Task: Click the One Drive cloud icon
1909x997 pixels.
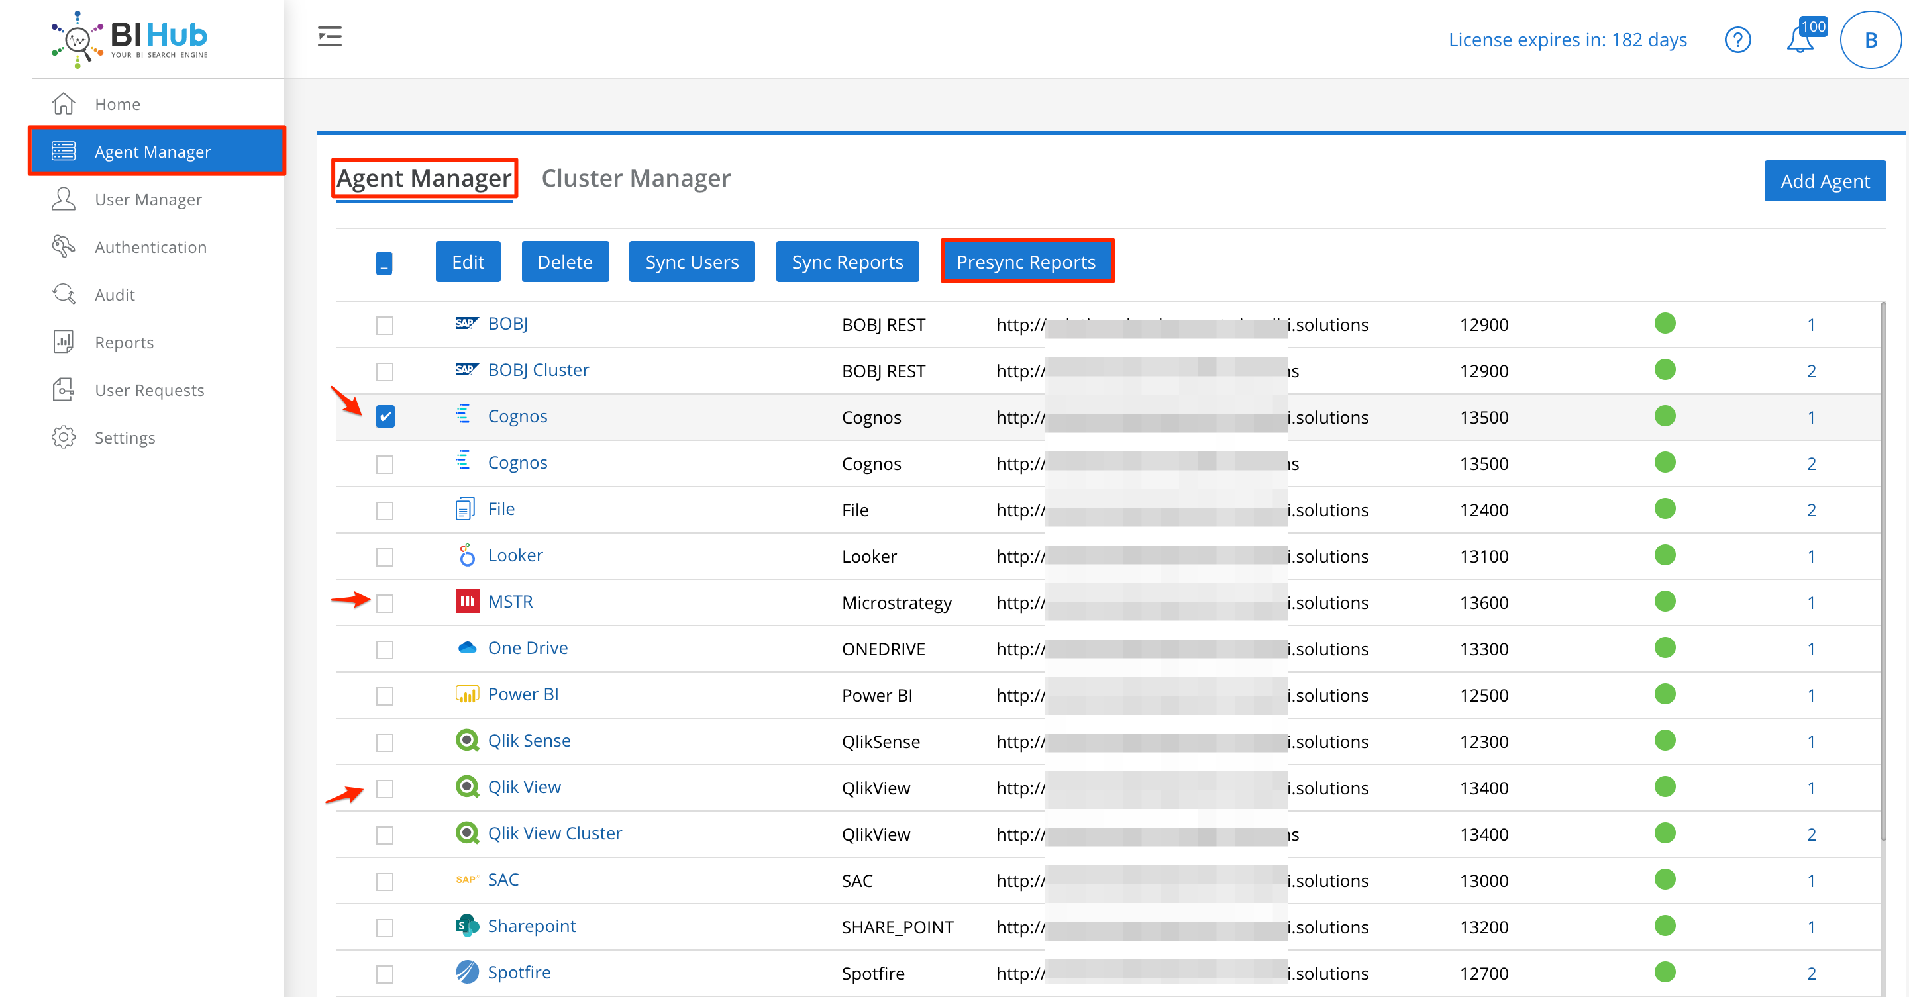Action: click(467, 648)
